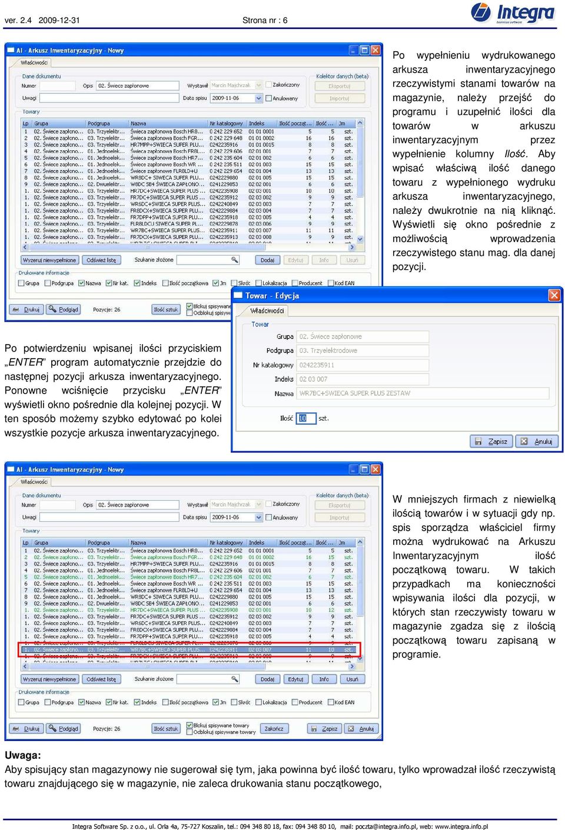Focus the Ilość field in Towar - Edycja

coord(305,418)
